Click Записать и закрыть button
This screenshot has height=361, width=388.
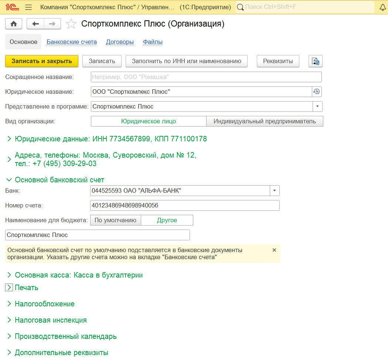tap(42, 61)
